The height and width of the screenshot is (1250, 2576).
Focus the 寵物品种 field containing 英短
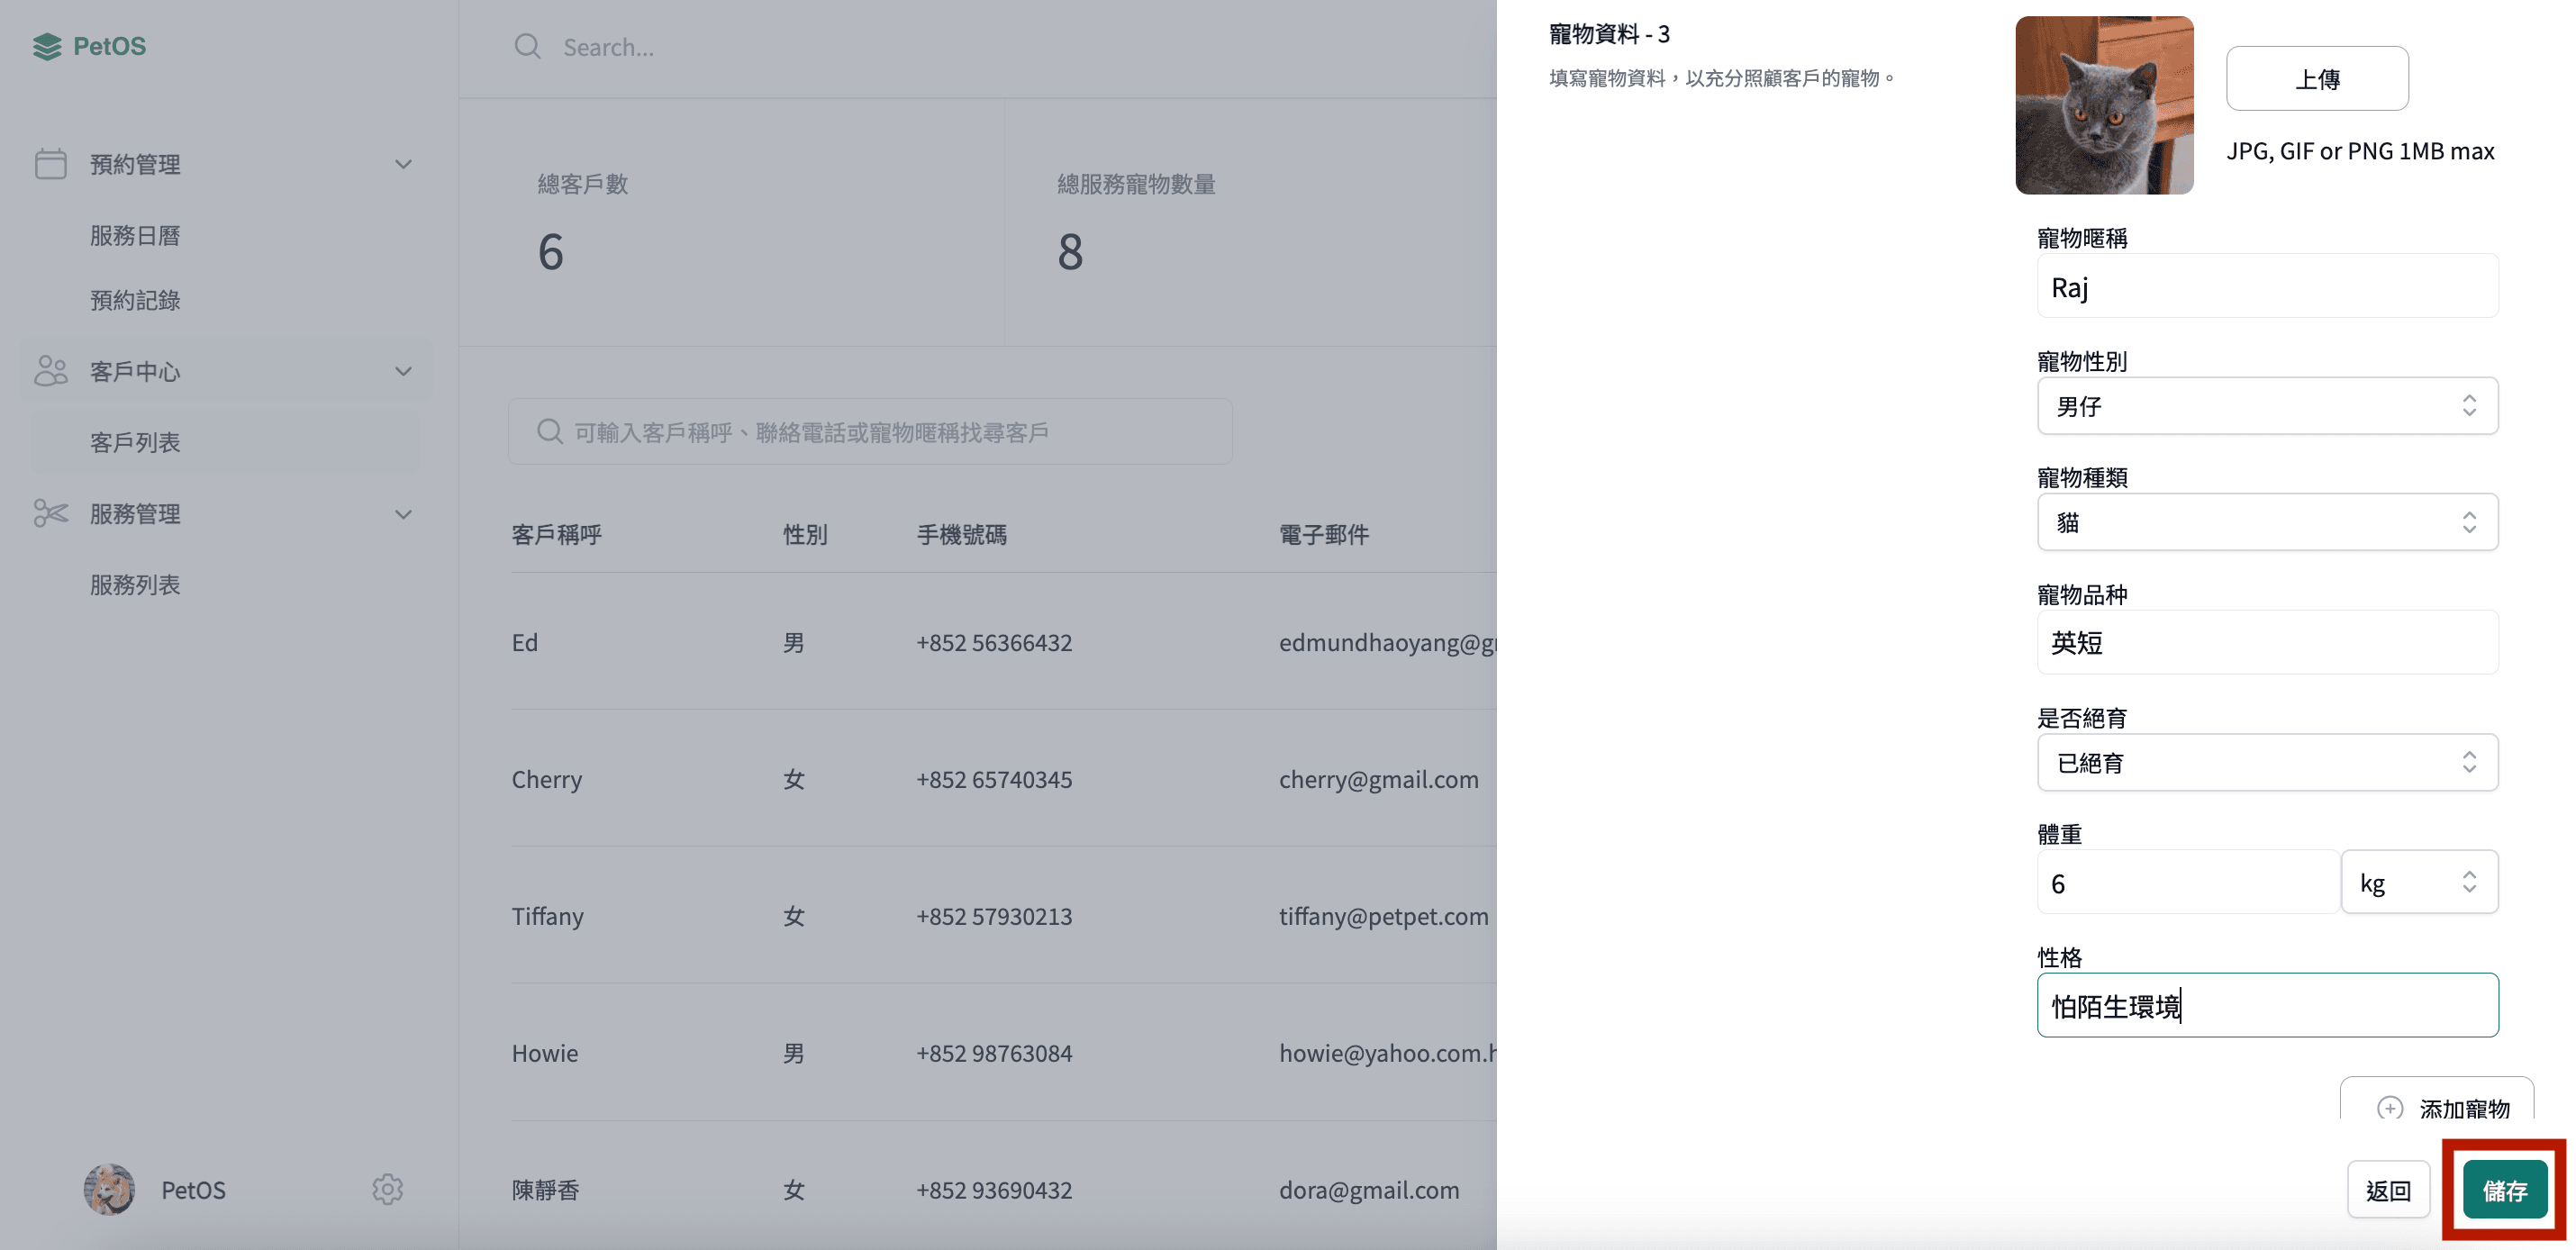point(2267,642)
